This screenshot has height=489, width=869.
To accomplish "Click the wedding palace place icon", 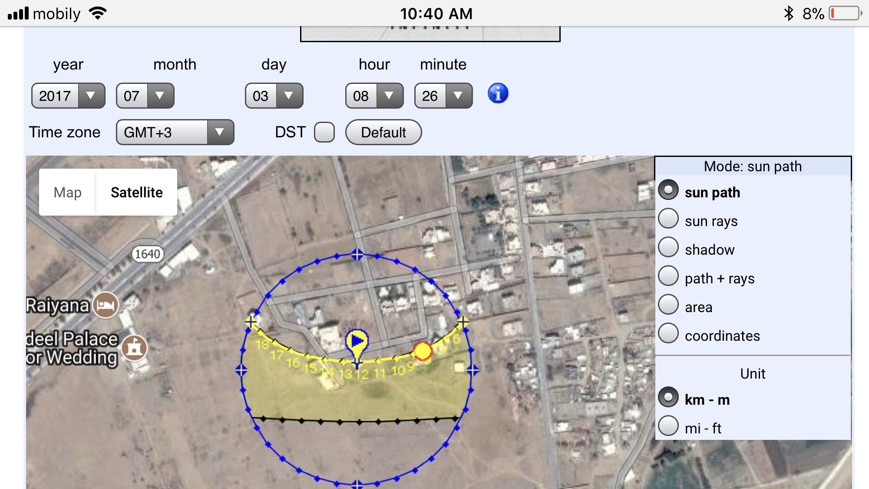I will click(x=134, y=348).
